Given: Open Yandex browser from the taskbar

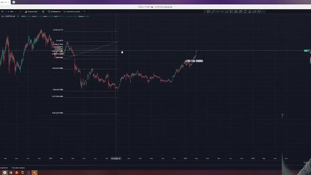Looking at the screenshot, I should coord(5,173).
